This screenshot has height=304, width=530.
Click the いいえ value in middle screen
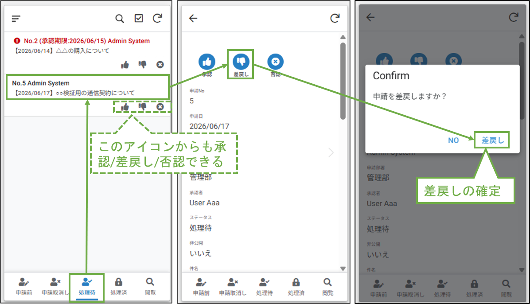pyautogui.click(x=200, y=253)
